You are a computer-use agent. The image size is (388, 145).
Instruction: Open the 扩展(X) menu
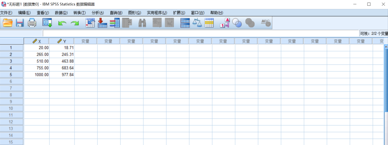[179, 13]
